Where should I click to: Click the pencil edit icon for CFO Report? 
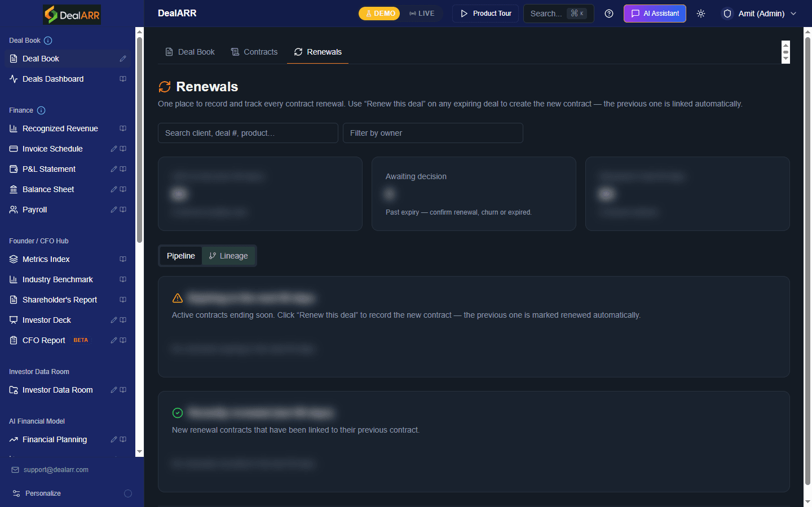114,340
